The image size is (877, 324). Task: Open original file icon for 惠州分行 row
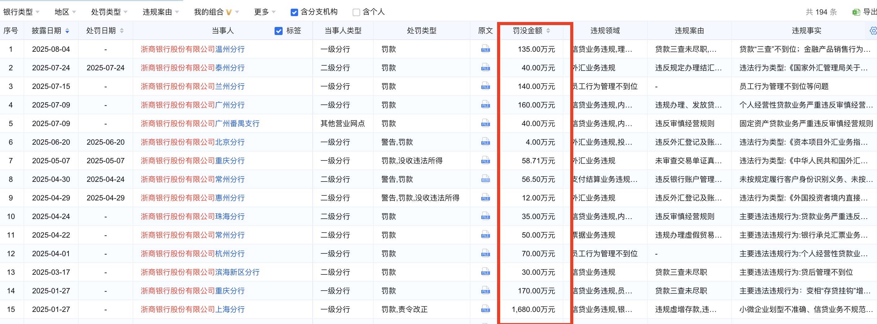pos(486,197)
